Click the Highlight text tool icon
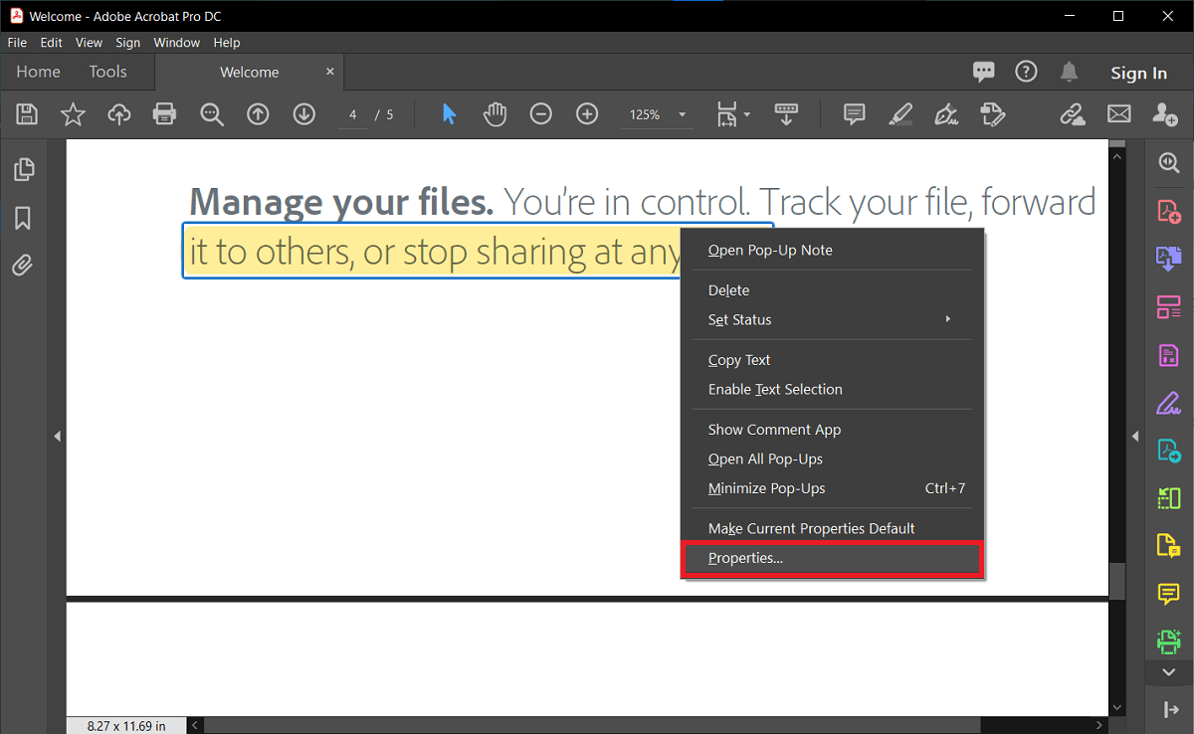 [x=899, y=114]
